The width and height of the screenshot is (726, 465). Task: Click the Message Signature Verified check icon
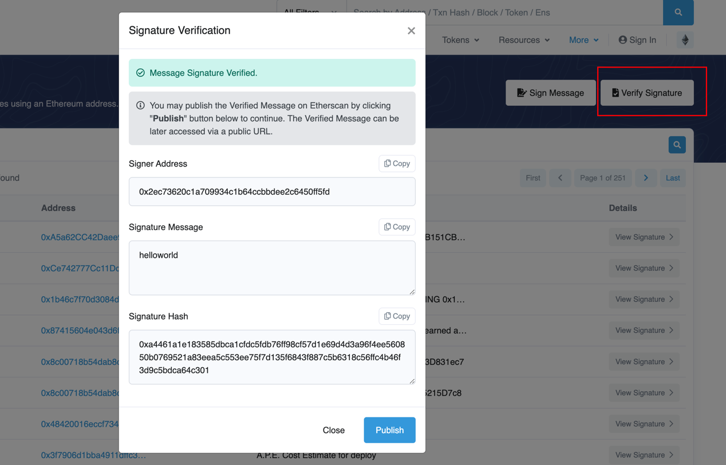point(140,73)
